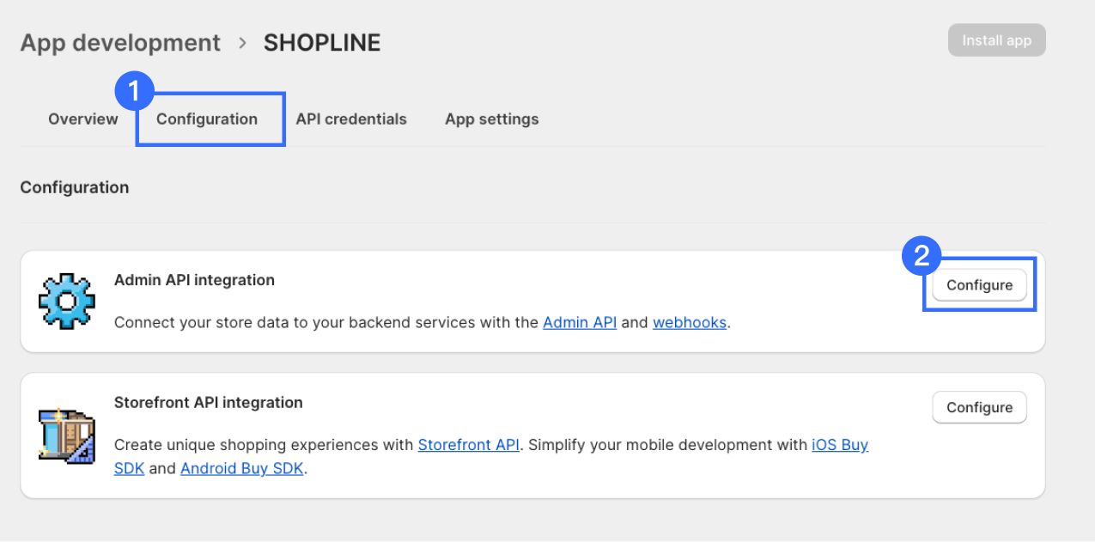Open the API credentials tab
Viewport: 1095px width, 542px height.
(x=351, y=119)
